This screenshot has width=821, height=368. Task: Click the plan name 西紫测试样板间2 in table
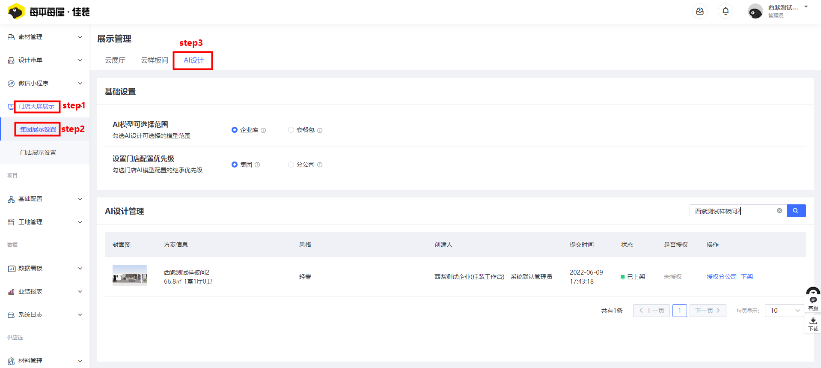pos(187,272)
